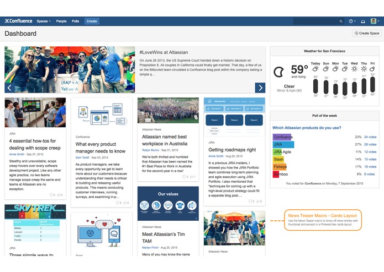Open '4 essential how-tos' article title

pyautogui.click(x=35, y=144)
